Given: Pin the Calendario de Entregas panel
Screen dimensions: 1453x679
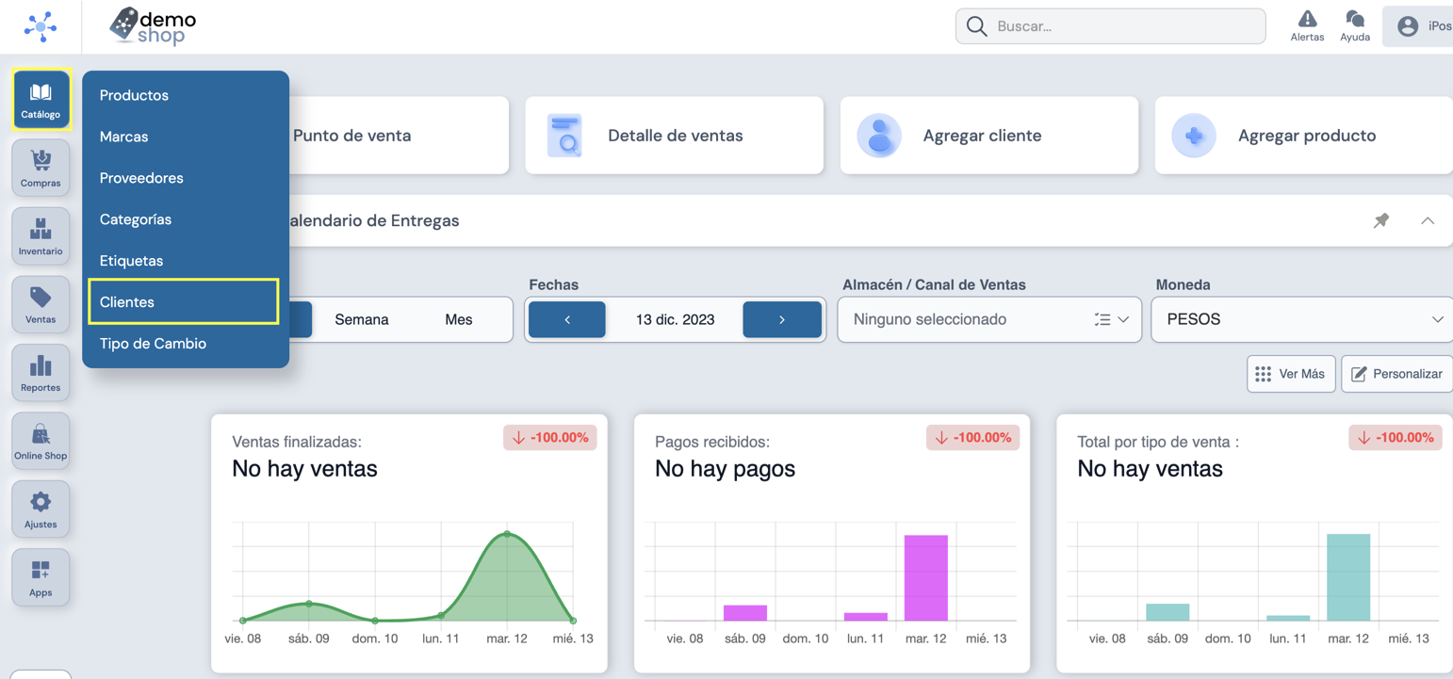Looking at the screenshot, I should point(1381,220).
